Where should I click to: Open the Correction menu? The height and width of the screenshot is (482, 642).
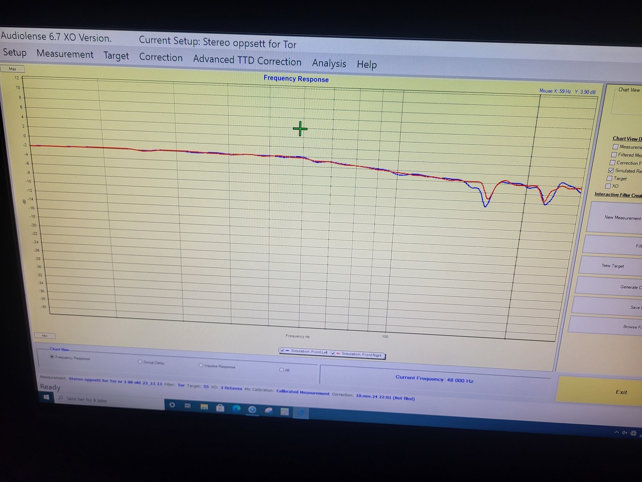[161, 57]
